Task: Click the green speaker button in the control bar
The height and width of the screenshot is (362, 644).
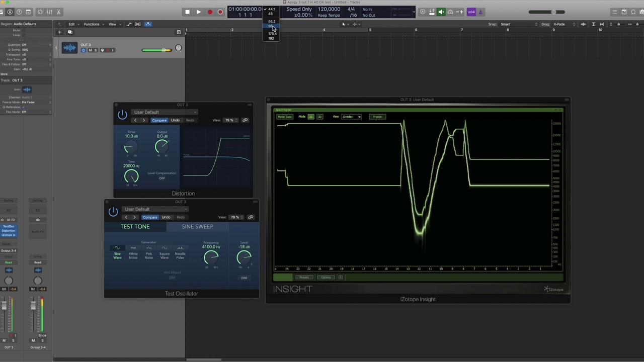Action: 441,12
